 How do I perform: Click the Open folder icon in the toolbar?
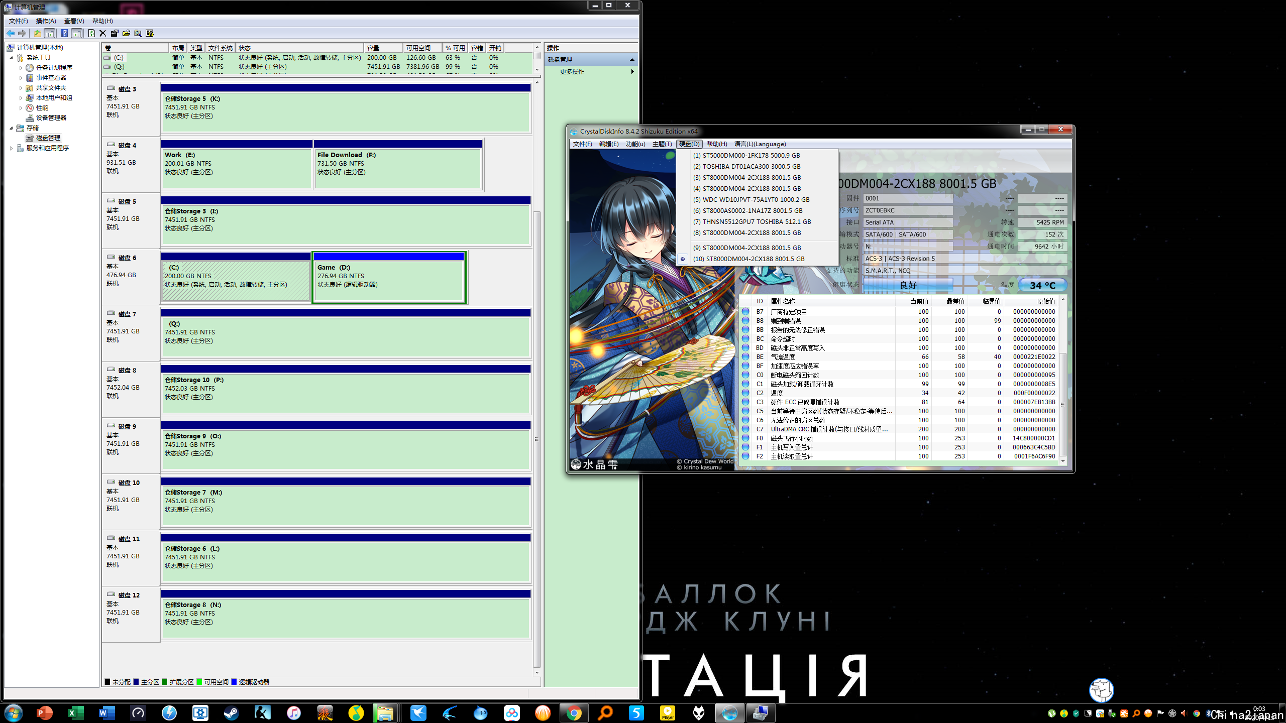tap(126, 33)
